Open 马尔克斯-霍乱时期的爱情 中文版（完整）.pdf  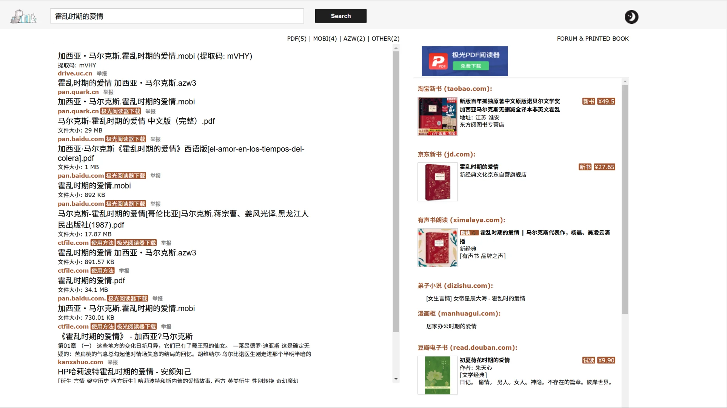(x=136, y=121)
